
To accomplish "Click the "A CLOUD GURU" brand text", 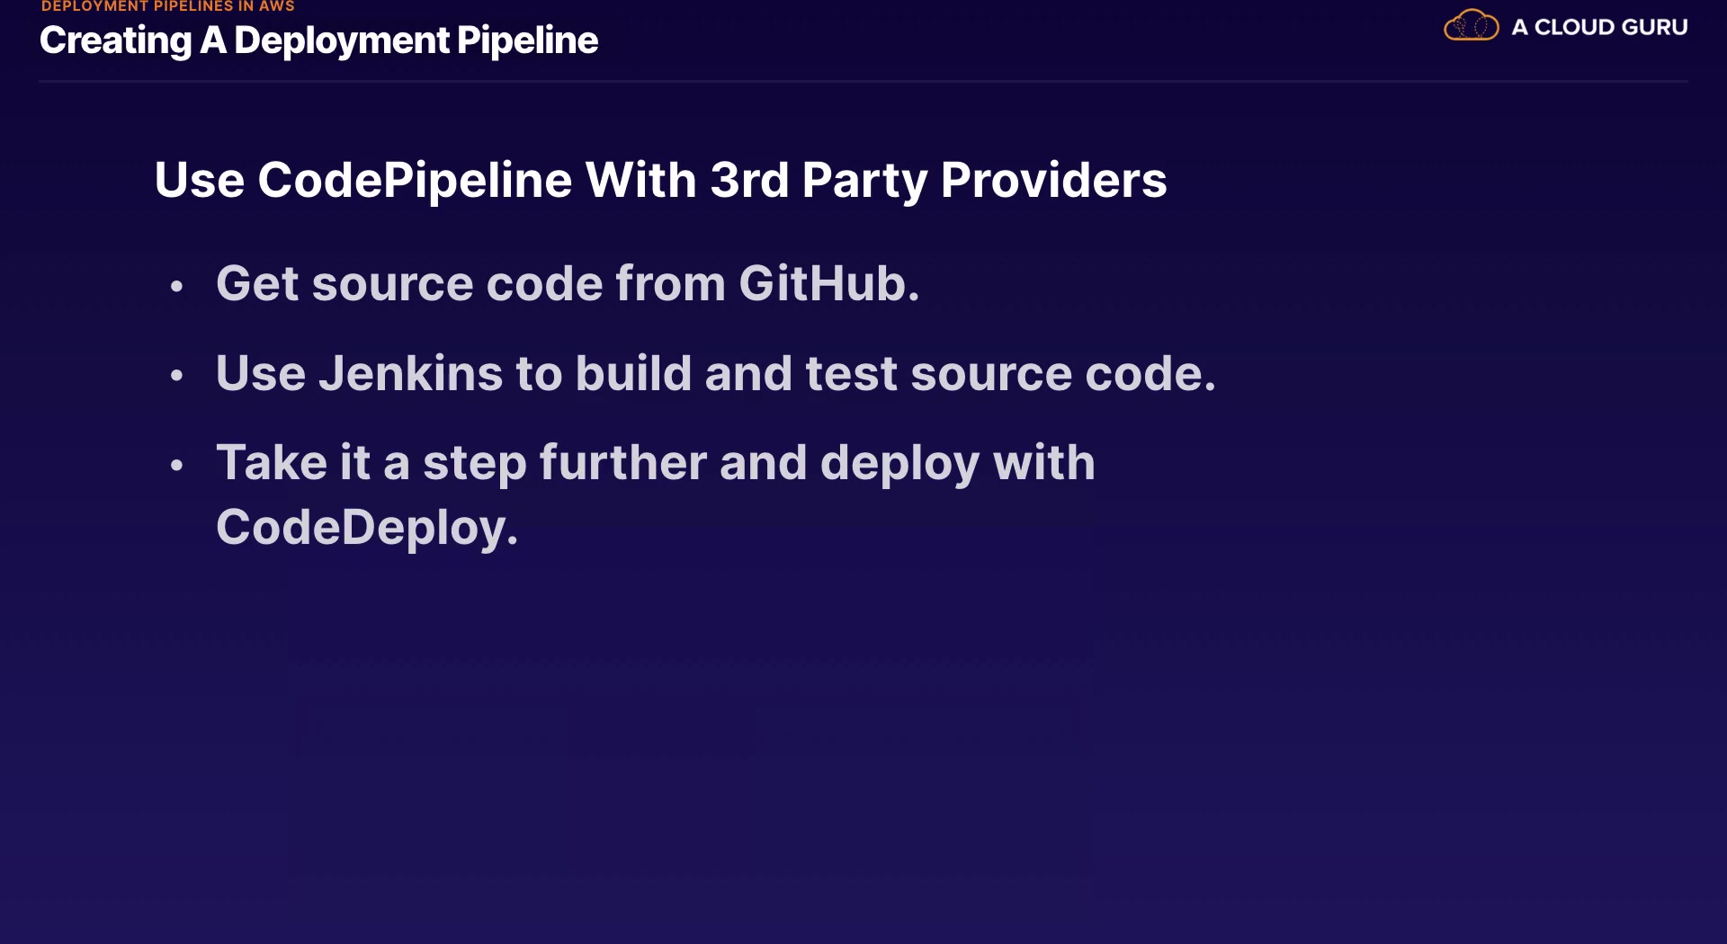I will (x=1599, y=27).
